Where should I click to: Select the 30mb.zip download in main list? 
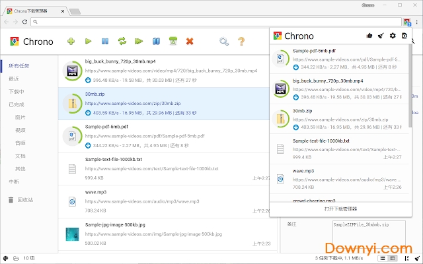tap(165, 103)
